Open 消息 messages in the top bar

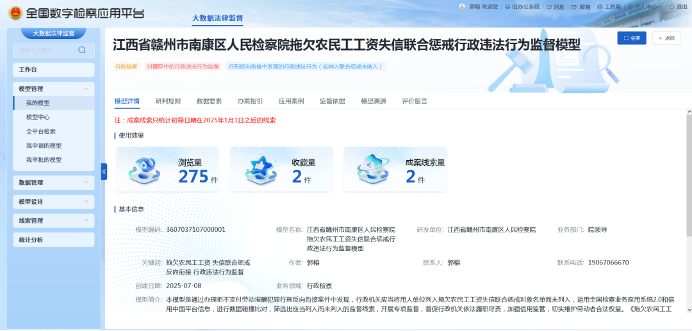[x=556, y=7]
